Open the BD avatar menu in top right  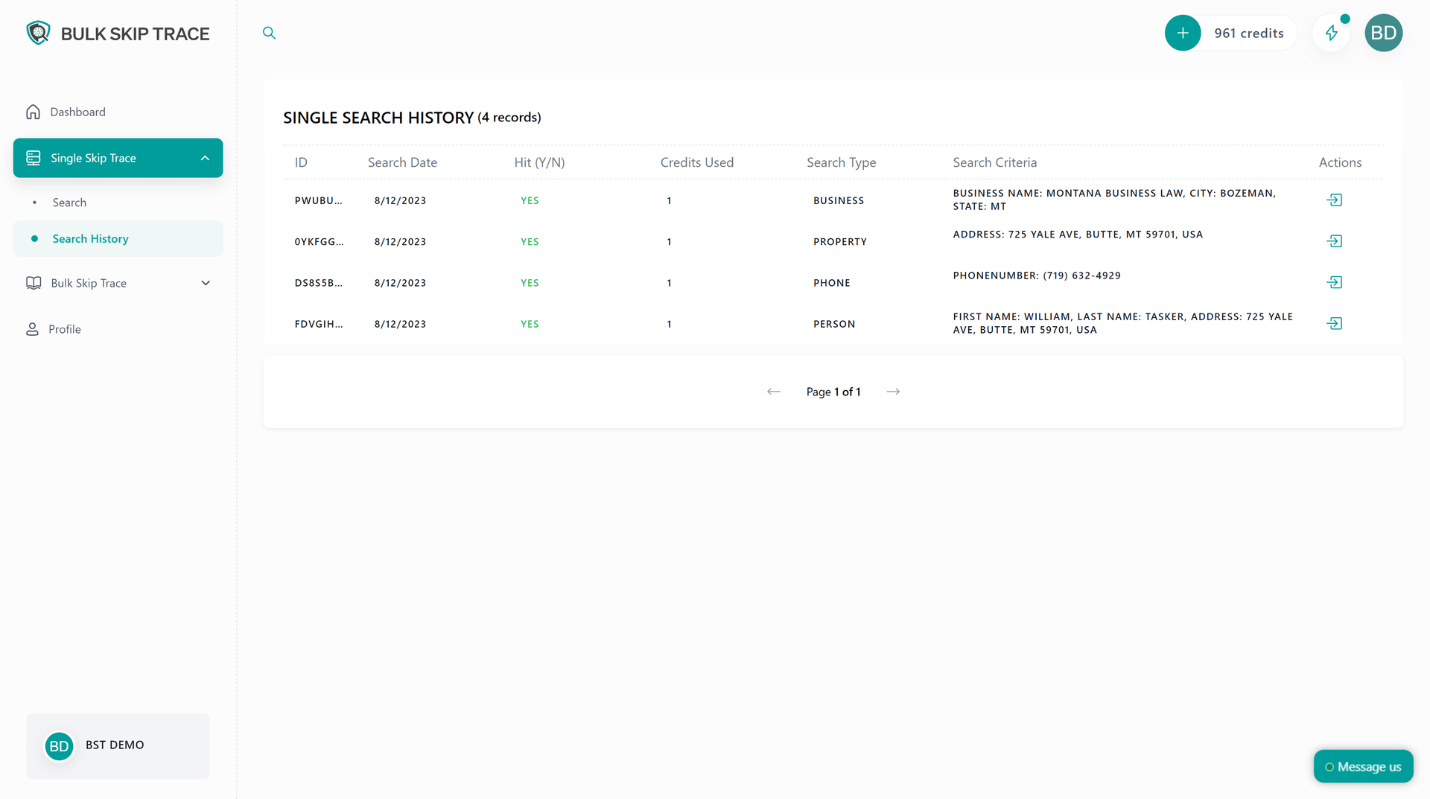pyautogui.click(x=1384, y=33)
